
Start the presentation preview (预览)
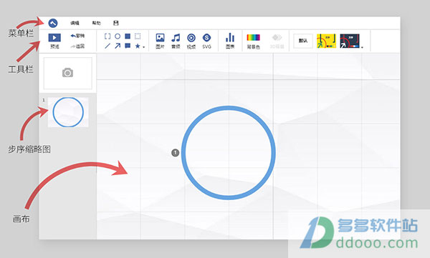point(54,41)
